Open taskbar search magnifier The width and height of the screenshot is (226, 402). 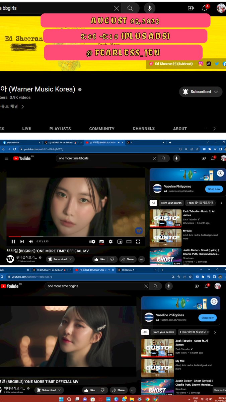tap(69, 399)
